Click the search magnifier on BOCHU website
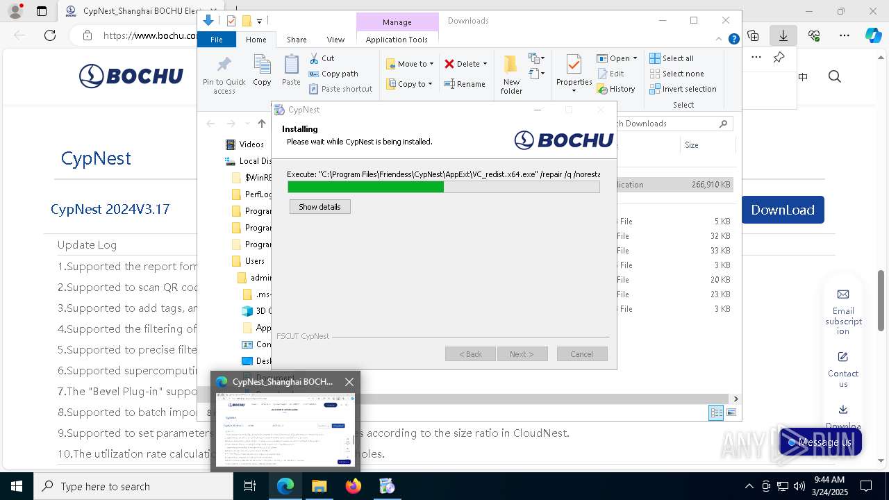Image resolution: width=889 pixels, height=500 pixels. click(x=835, y=76)
